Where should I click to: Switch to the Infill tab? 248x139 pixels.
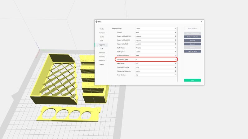tap(102, 41)
